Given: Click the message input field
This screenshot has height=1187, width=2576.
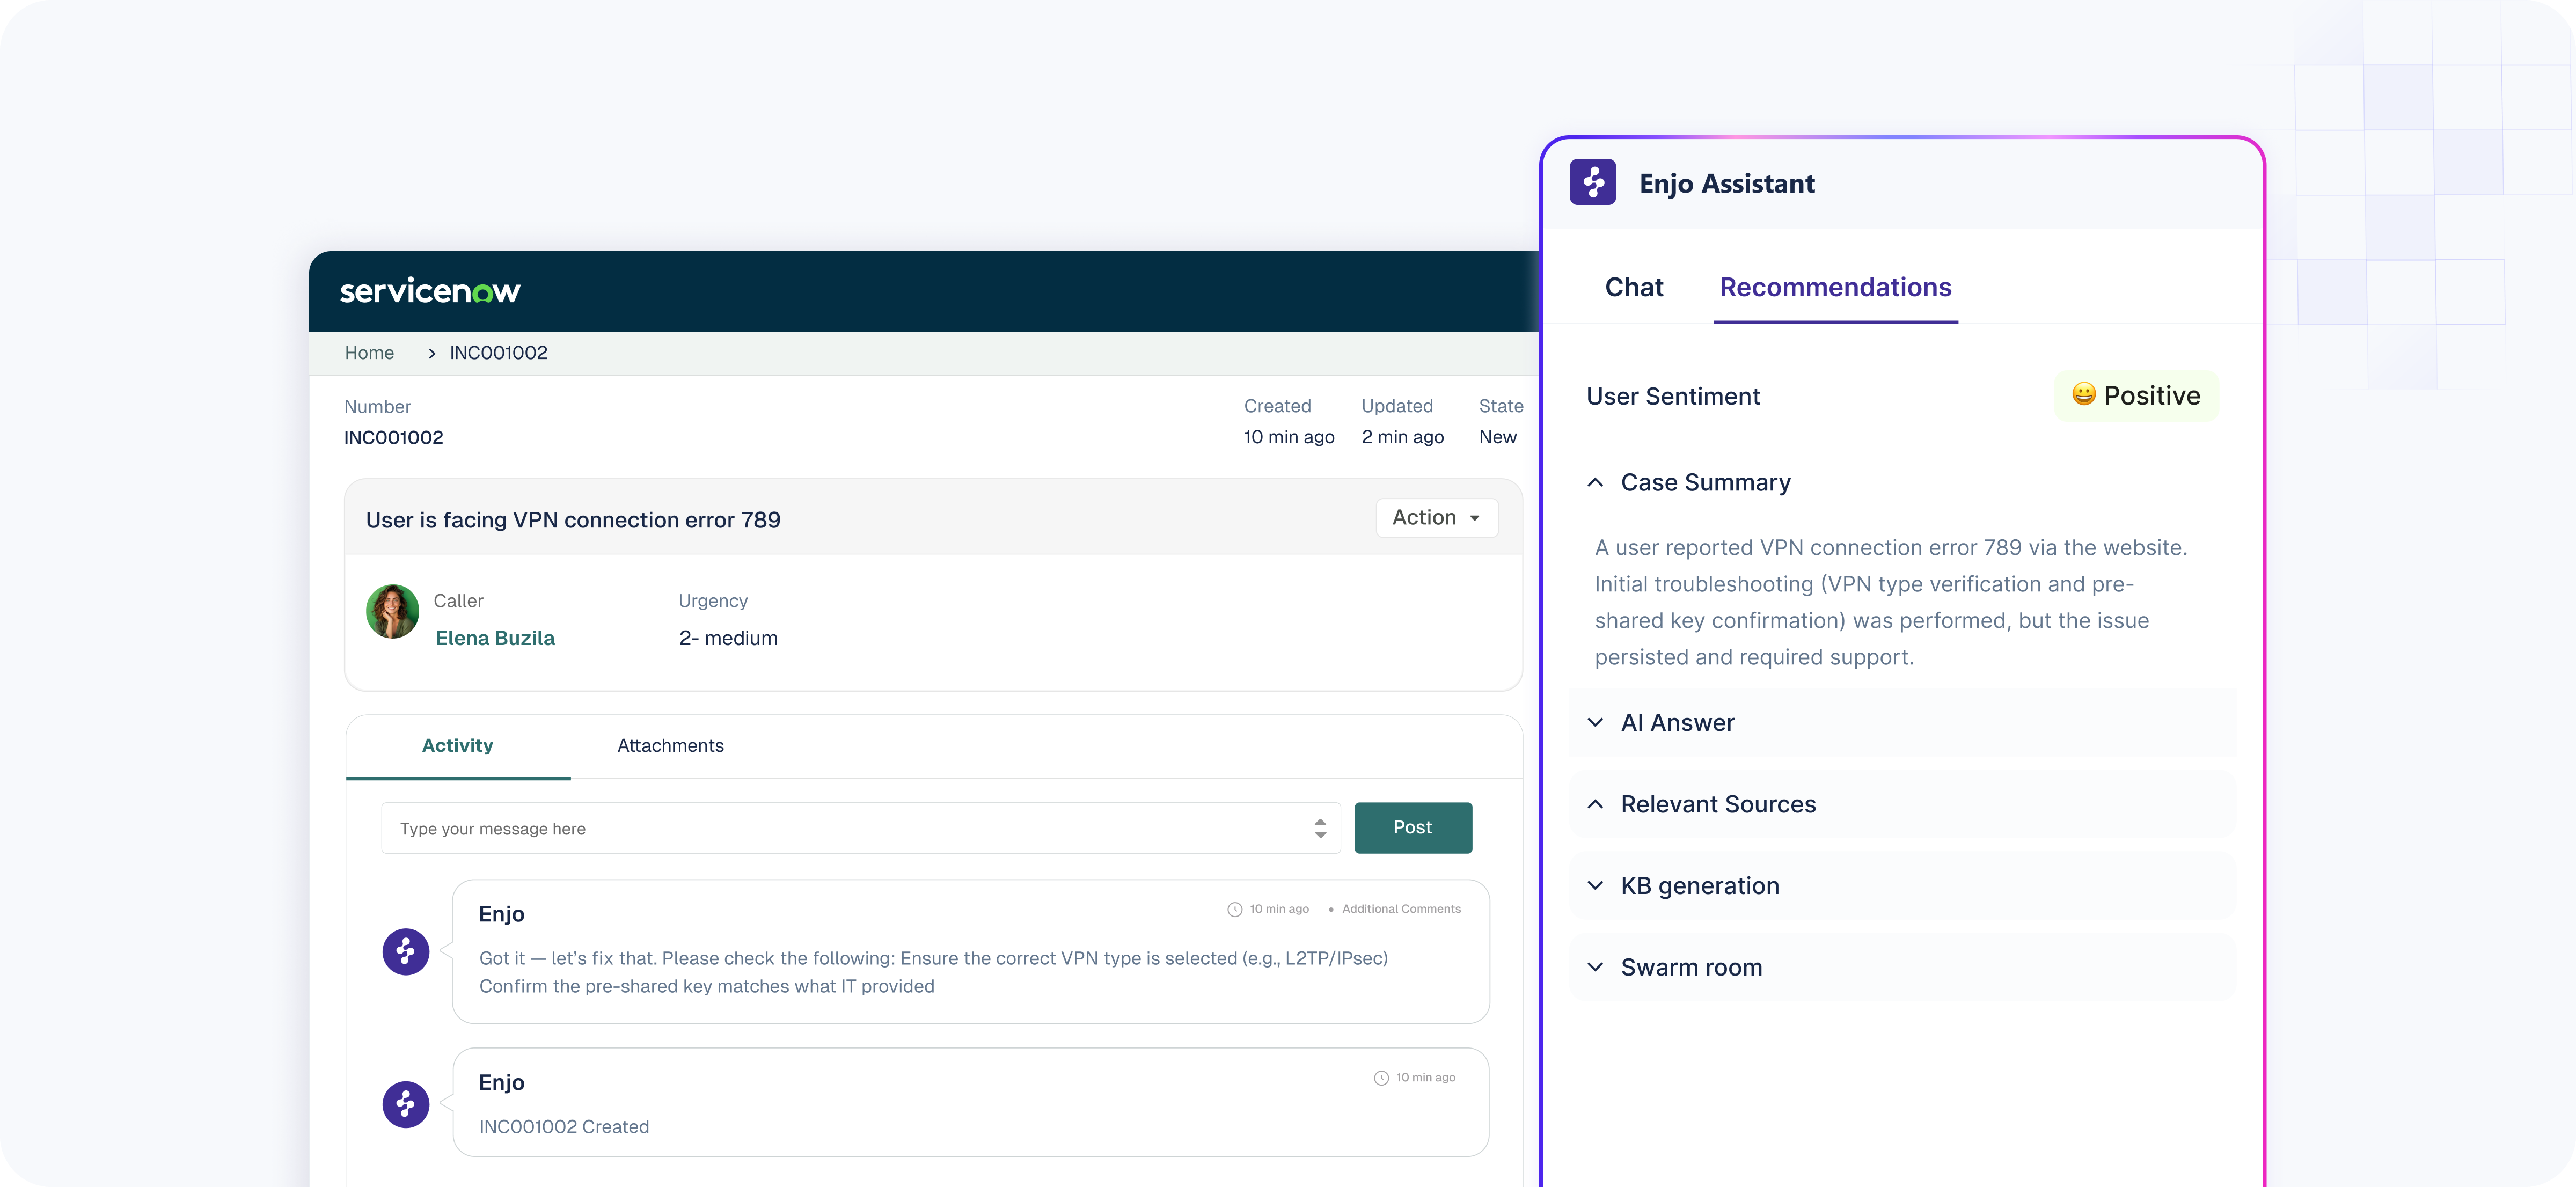Looking at the screenshot, I should pos(850,829).
